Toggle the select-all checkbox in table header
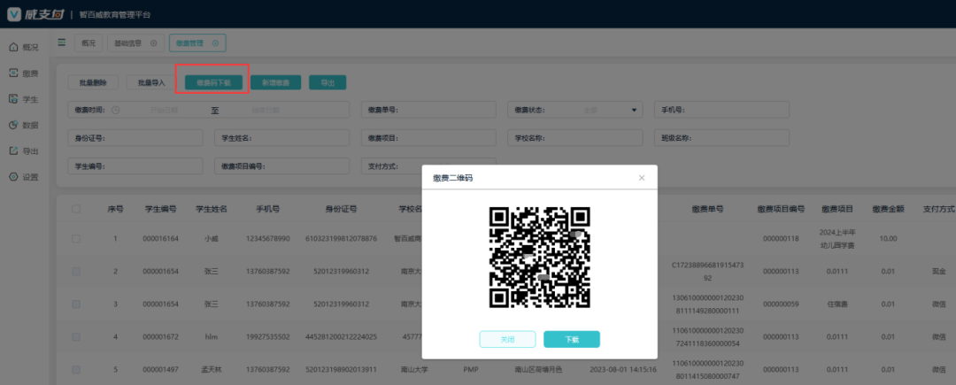This screenshot has height=385, width=956. [x=75, y=209]
